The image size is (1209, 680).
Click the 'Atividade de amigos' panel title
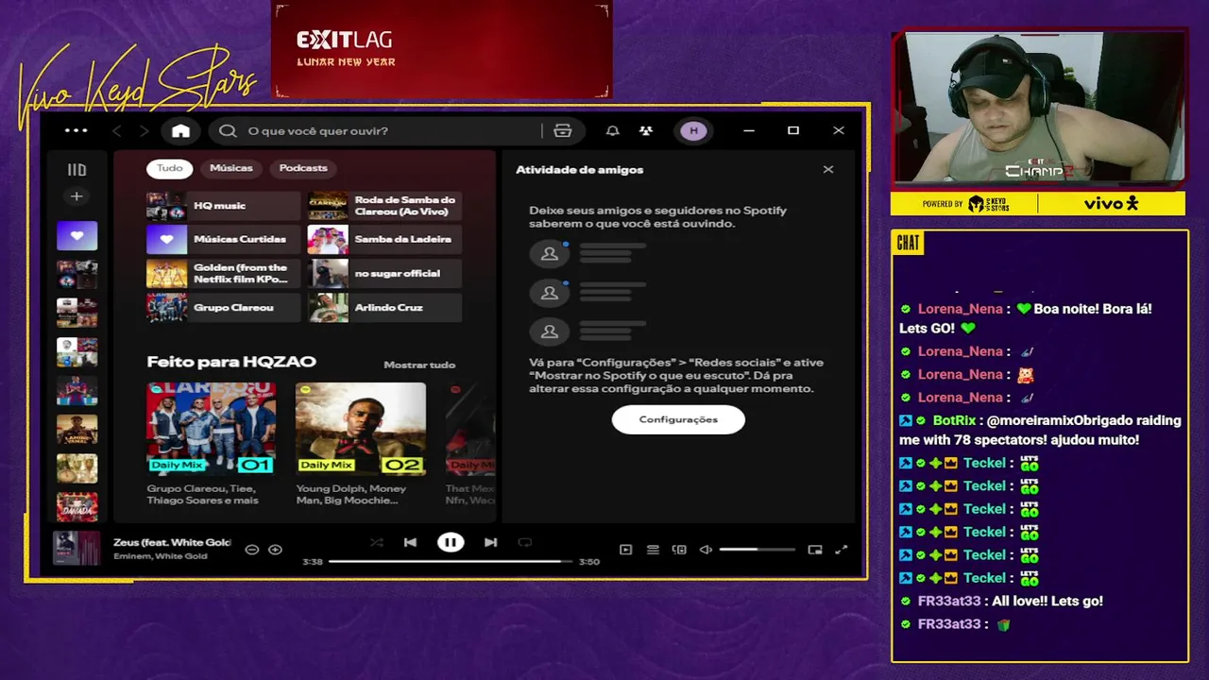pos(579,170)
